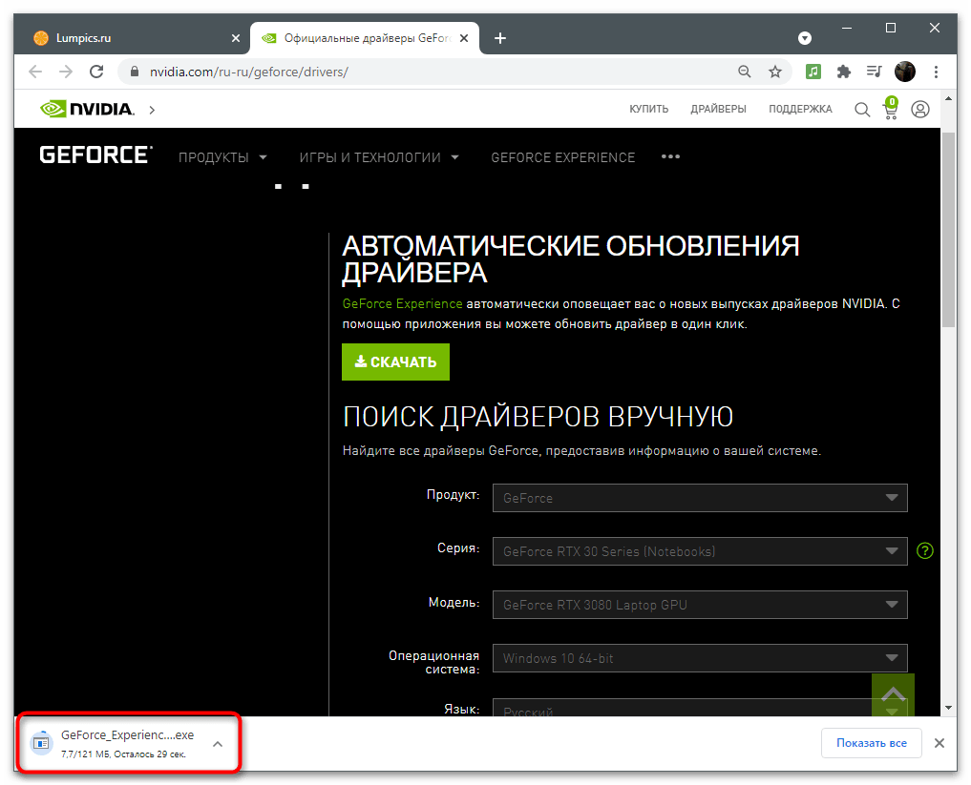Image resolution: width=971 pixels, height=785 pixels.
Task: Click the Показать все downloads button
Action: point(872,743)
